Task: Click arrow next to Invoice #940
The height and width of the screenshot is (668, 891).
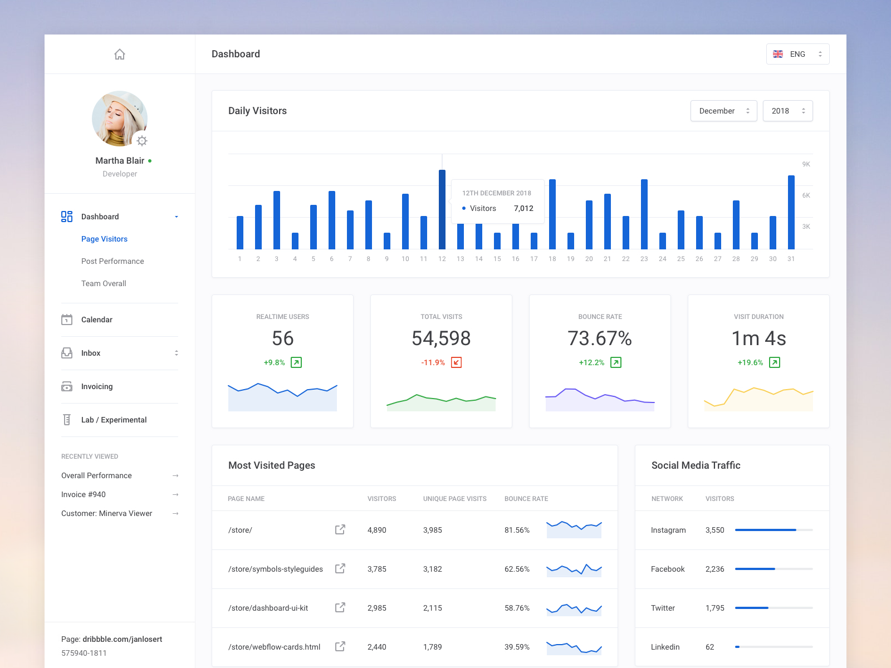Action: point(175,494)
